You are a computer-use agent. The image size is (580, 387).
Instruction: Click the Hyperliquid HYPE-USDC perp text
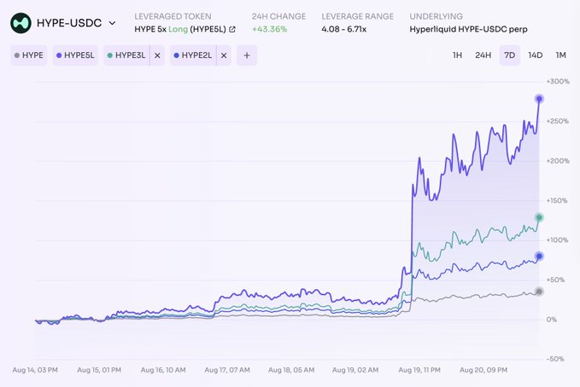click(x=468, y=29)
